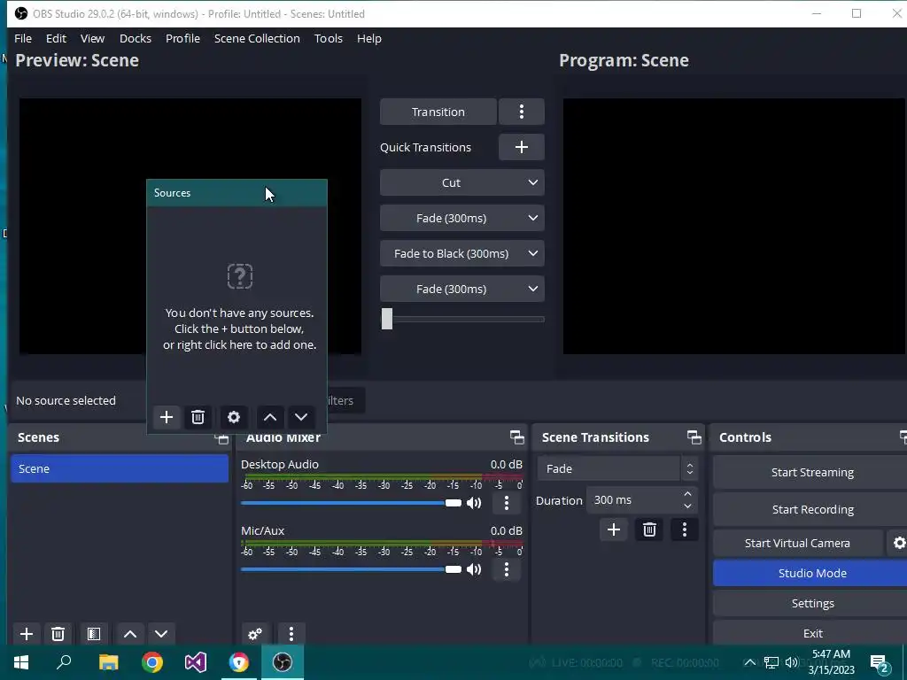This screenshot has height=680, width=907.
Task: Remove selected source with Sources trash icon
Action: 198,417
